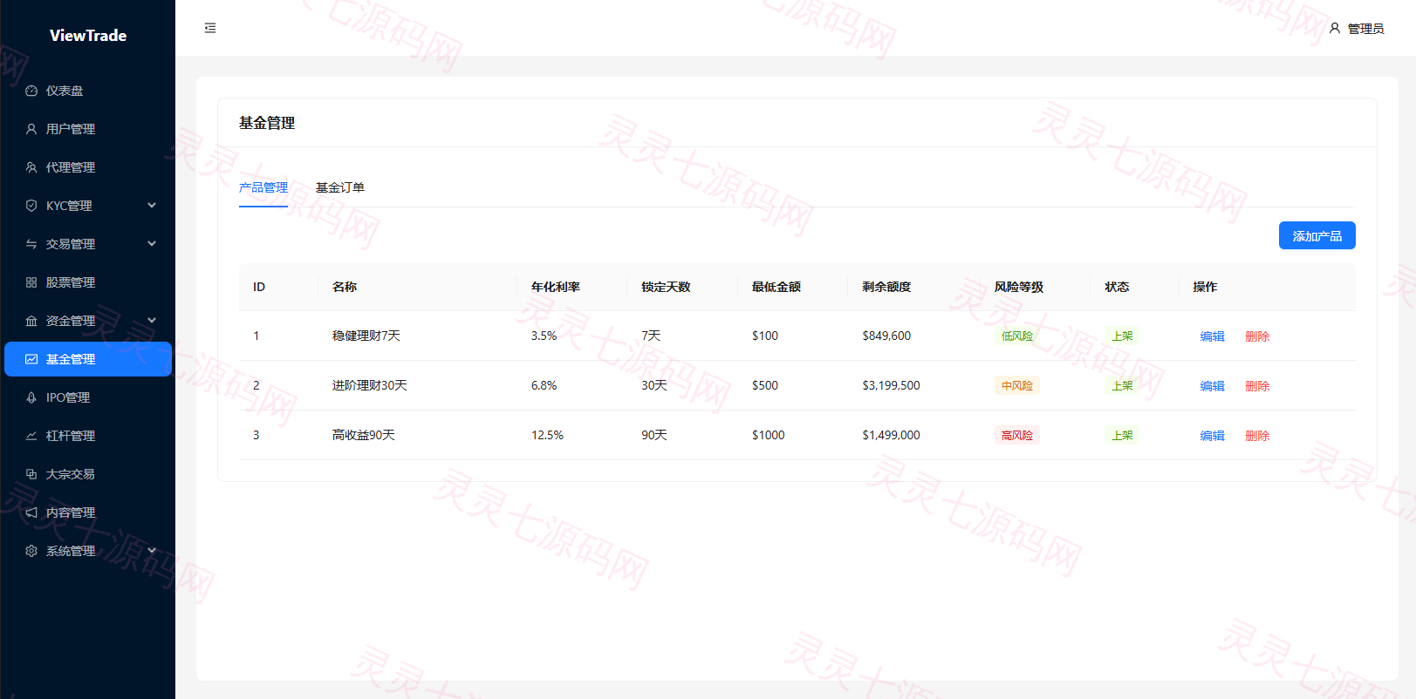Click the $3,199,500 remaining quota value
The image size is (1416, 699).
[x=891, y=385]
